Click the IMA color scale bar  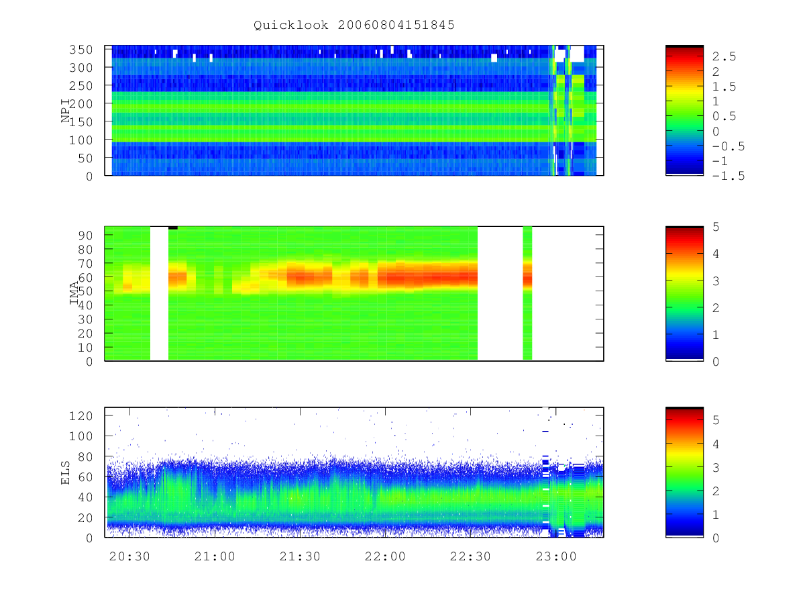coord(684,293)
